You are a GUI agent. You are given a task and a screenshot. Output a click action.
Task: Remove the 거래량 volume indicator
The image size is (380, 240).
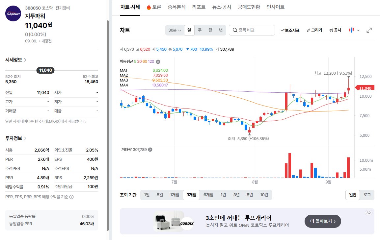click(x=150, y=150)
